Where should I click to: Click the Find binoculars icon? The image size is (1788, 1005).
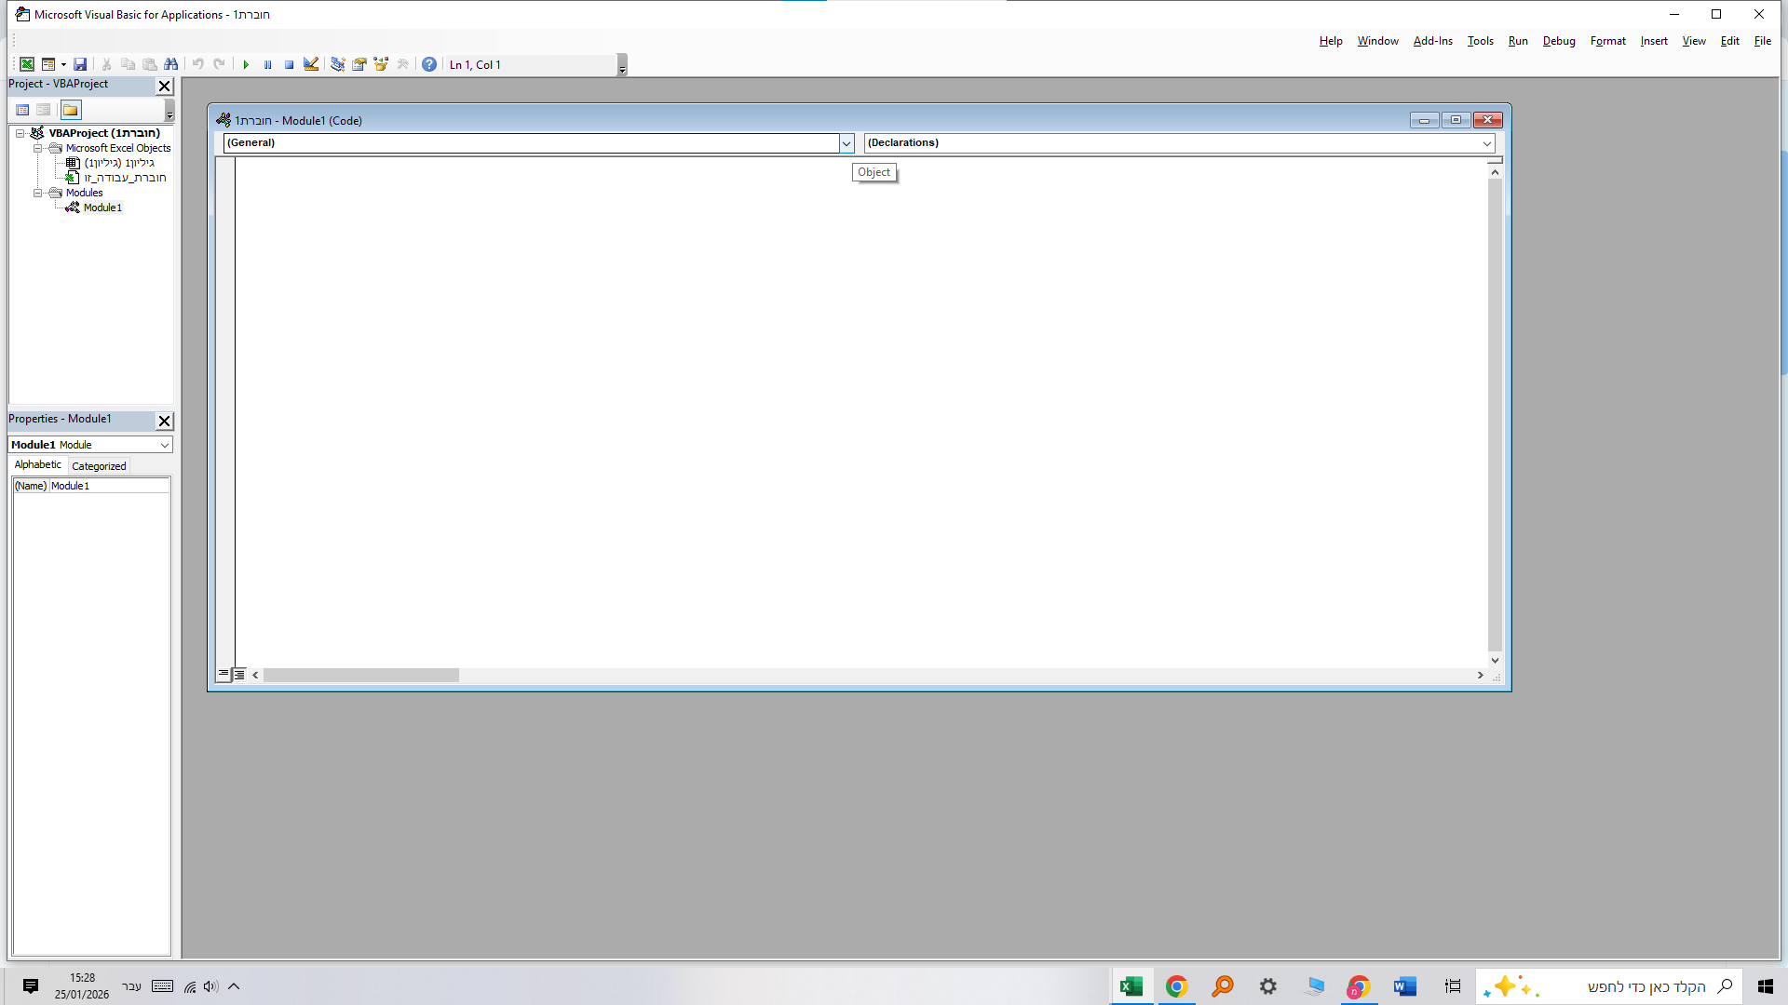coord(170,64)
